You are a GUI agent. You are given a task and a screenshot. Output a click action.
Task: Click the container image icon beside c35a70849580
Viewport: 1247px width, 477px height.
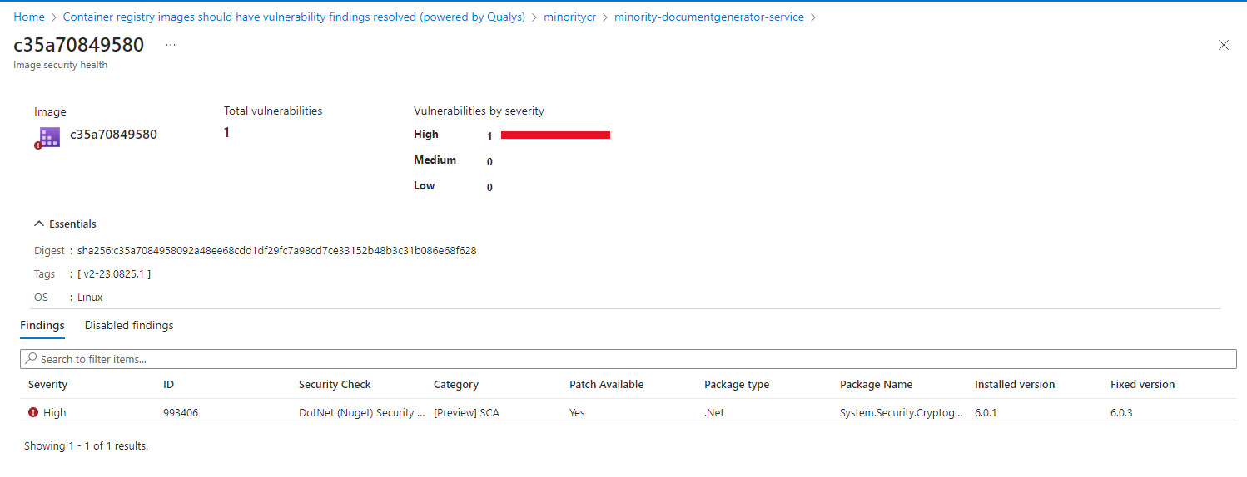(x=49, y=136)
